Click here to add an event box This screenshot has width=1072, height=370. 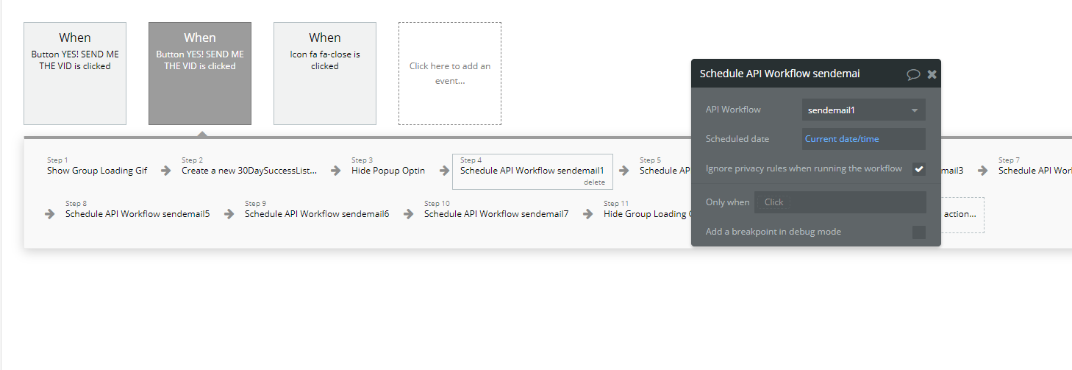[450, 74]
